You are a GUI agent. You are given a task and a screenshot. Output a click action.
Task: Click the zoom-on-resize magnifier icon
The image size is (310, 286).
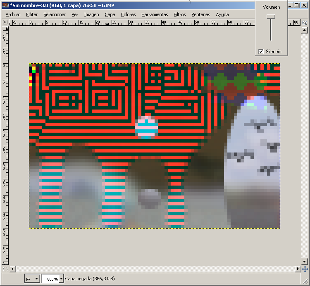305,22
